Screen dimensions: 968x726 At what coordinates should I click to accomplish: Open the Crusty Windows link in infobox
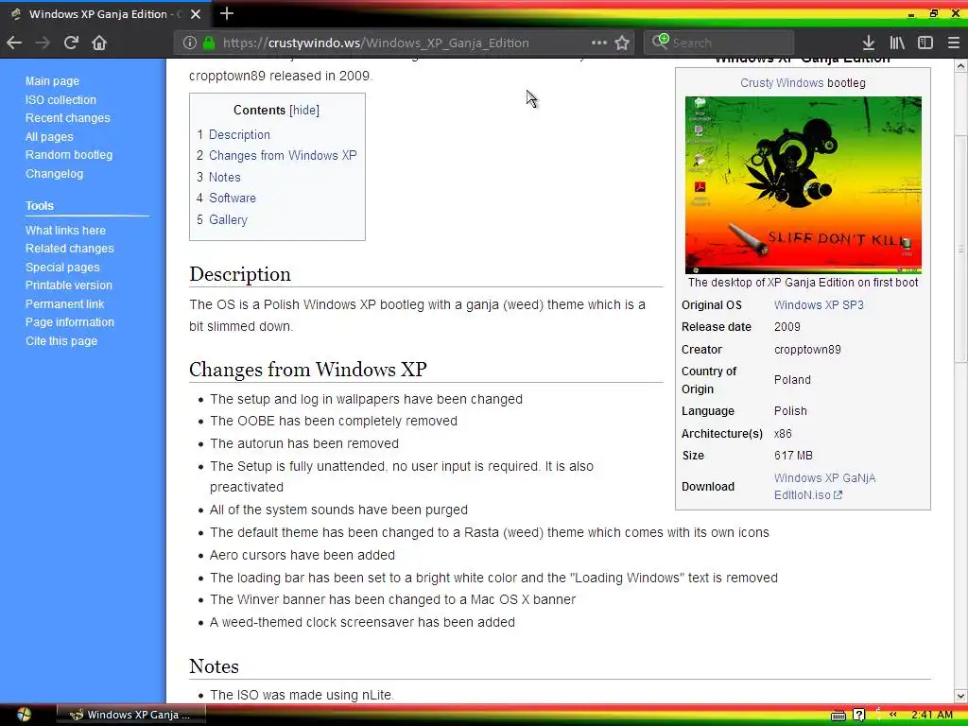pos(782,83)
